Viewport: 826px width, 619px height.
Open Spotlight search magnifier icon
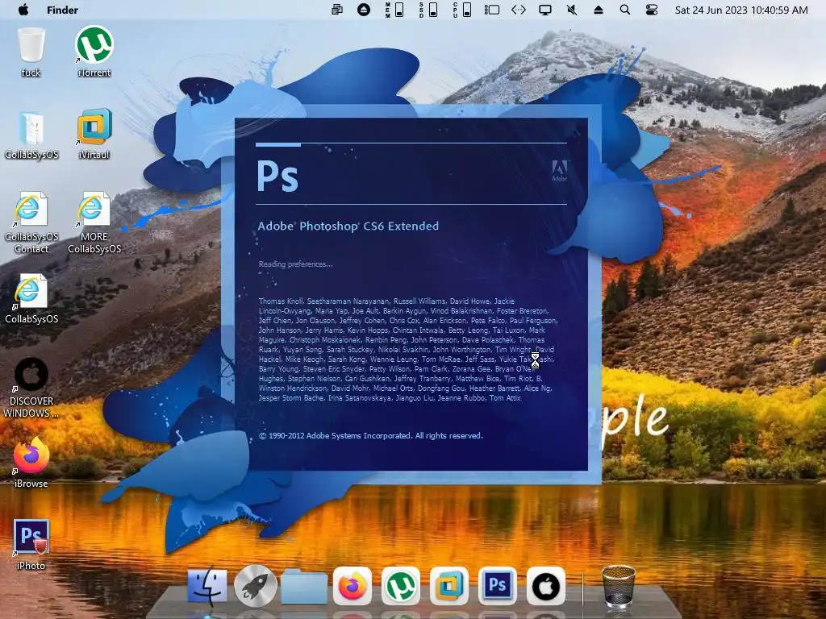625,10
